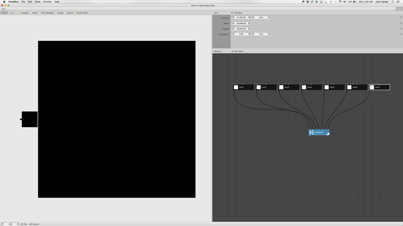403x226 pixels.
Task: Select the rect3 node icon
Action: (x=281, y=87)
